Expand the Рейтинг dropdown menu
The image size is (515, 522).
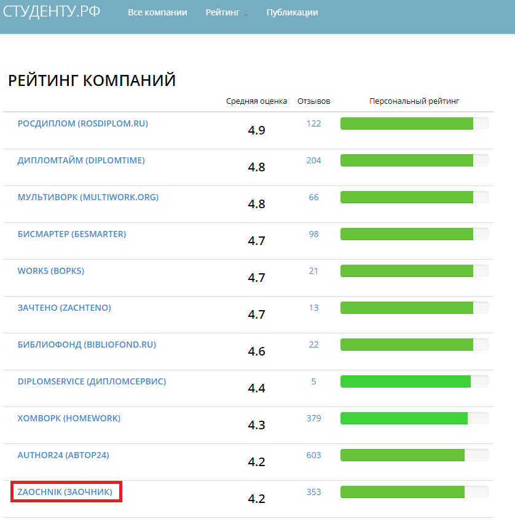226,12
